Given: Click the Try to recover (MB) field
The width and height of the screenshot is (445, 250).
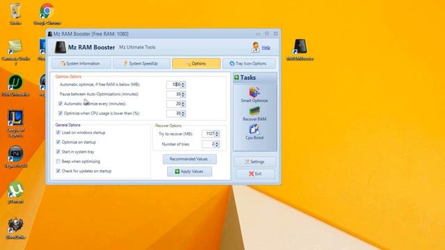Looking at the screenshot, I should coord(209,134).
